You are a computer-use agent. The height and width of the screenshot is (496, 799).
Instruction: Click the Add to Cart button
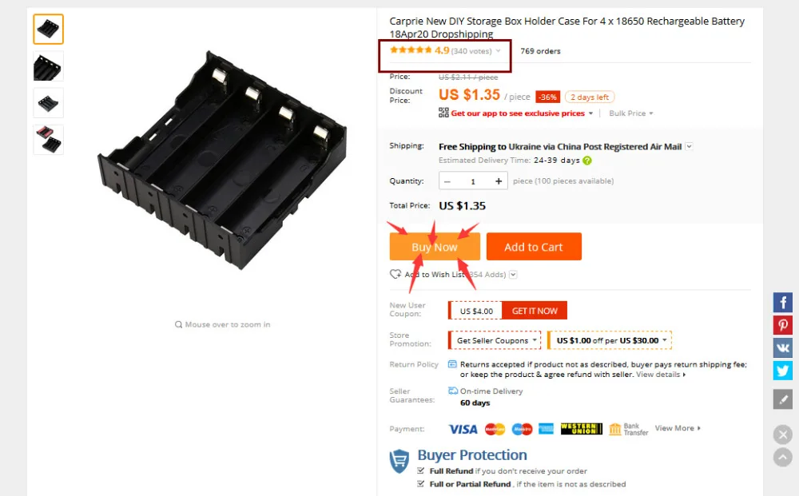click(534, 247)
